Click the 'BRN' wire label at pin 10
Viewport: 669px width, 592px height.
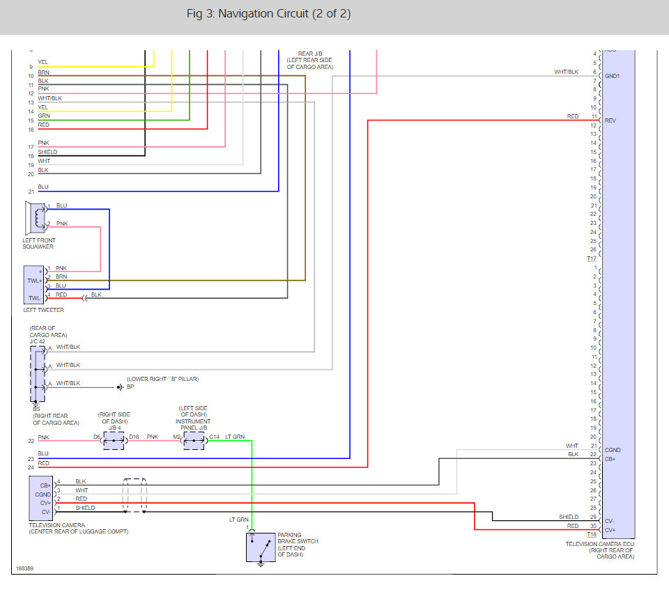click(43, 72)
